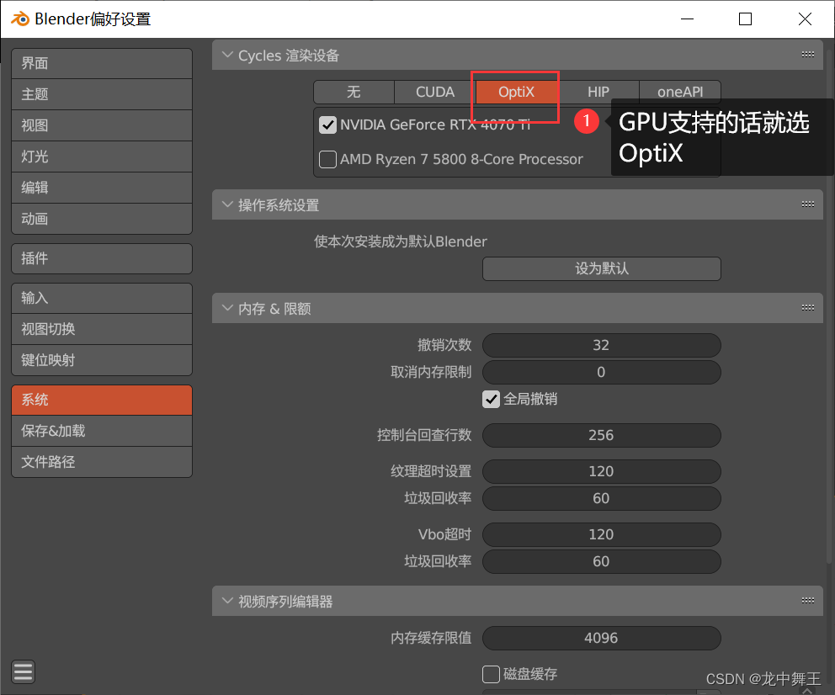Open the 键位映射 preferences category

102,360
